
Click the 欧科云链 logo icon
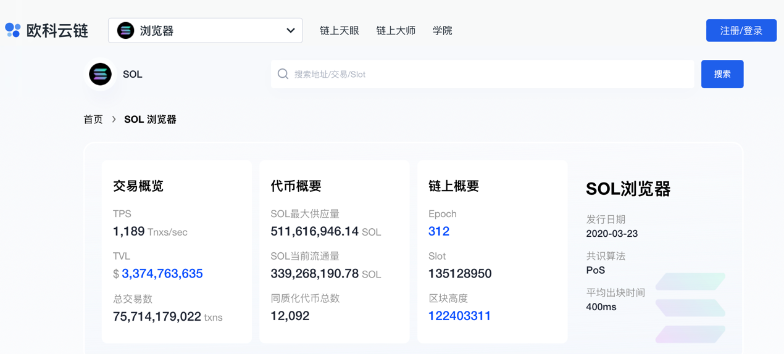[12, 30]
